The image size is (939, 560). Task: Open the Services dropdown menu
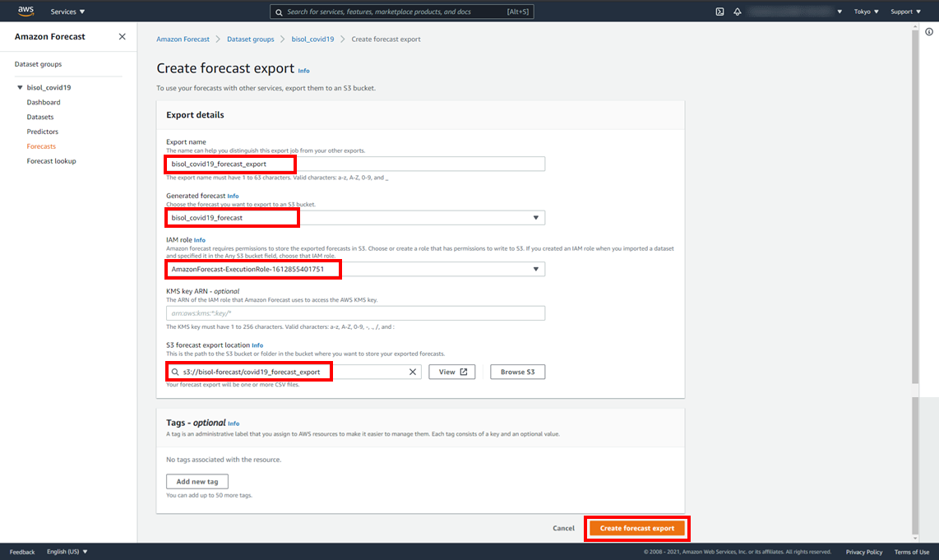(x=67, y=12)
